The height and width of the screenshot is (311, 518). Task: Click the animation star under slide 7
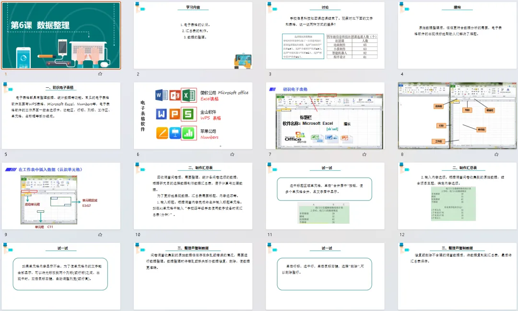pos(365,155)
